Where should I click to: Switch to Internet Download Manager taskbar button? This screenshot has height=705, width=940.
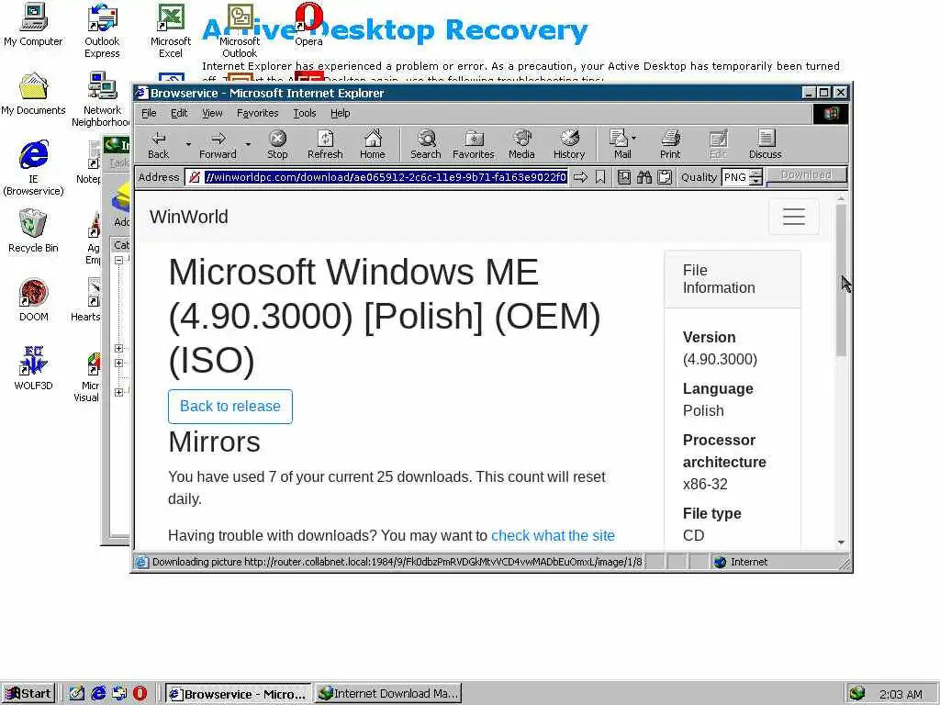(388, 694)
